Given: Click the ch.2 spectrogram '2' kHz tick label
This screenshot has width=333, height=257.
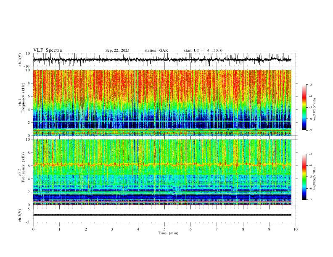Looking at the screenshot, I should pos(29,192).
